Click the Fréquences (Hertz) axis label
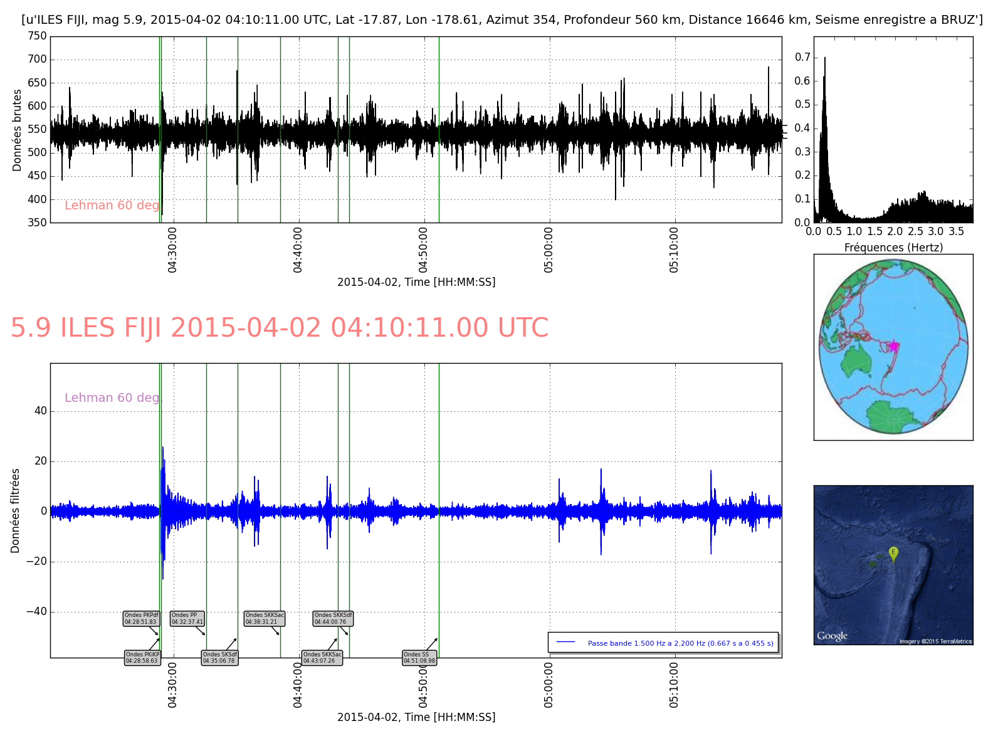This screenshot has height=731, width=1003. click(x=893, y=248)
